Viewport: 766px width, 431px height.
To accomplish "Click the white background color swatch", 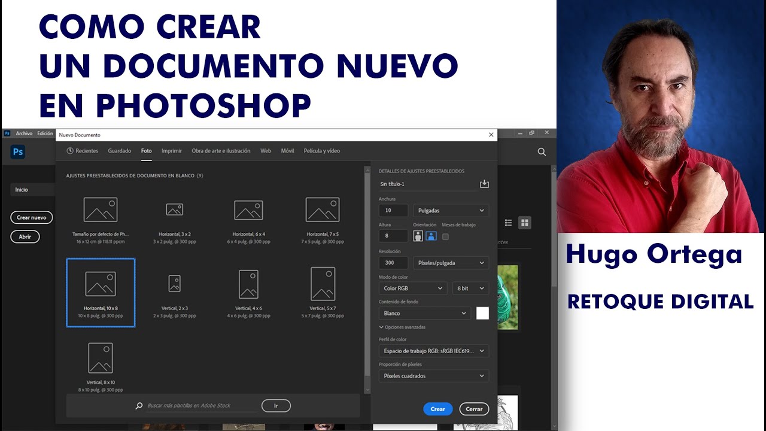I will point(482,313).
